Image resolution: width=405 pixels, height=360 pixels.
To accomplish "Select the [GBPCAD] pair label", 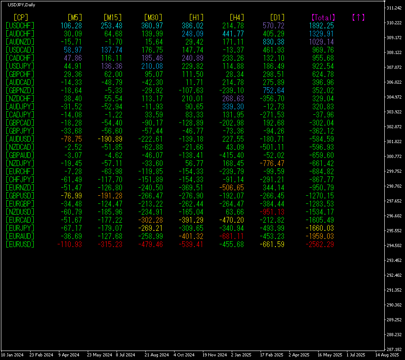I will (20, 123).
